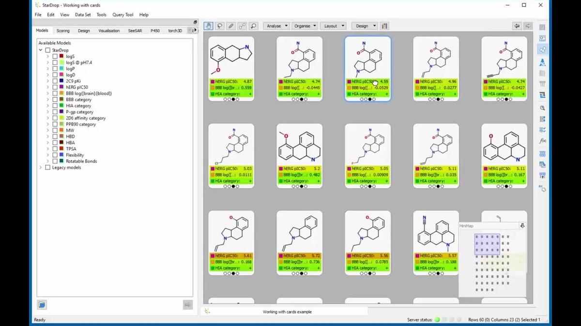Expand the TPSA tree node
This screenshot has width=581, height=326.
tap(48, 149)
